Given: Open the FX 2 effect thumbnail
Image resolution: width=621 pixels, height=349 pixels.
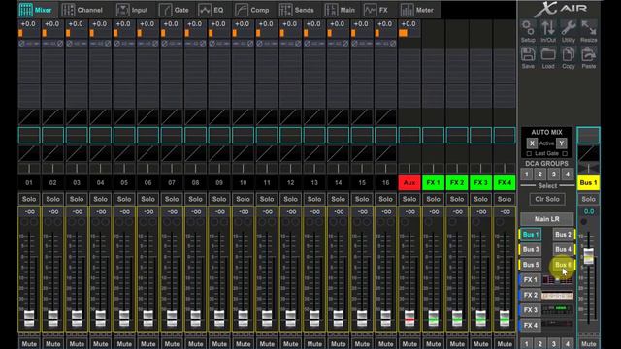Looking at the screenshot, I should coord(557,295).
